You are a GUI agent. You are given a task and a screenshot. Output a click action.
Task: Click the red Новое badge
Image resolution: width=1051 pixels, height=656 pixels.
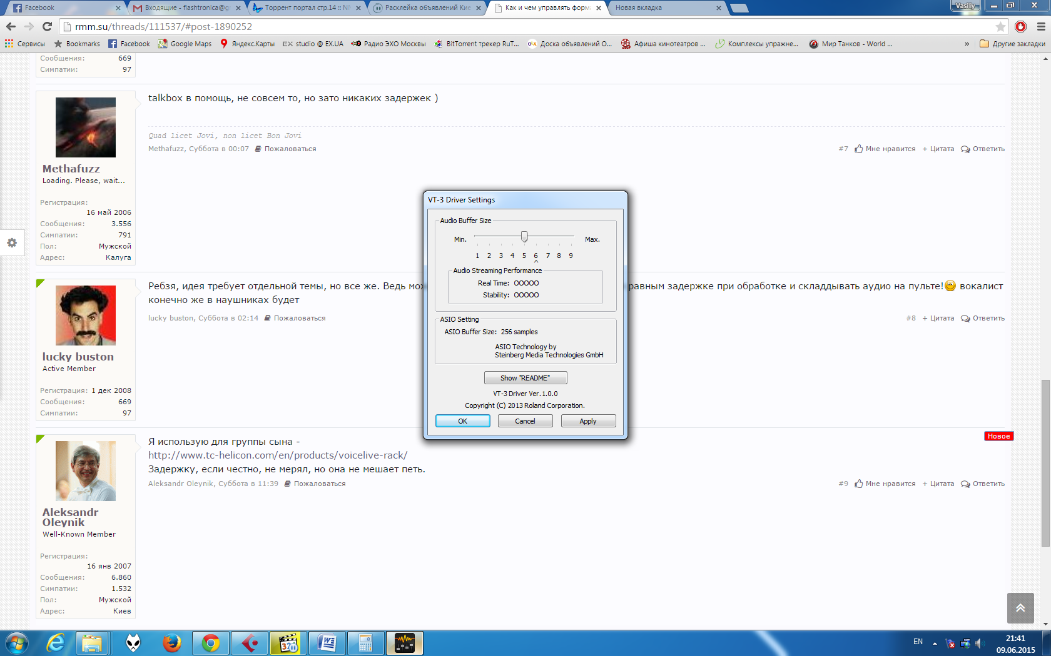[x=998, y=436]
